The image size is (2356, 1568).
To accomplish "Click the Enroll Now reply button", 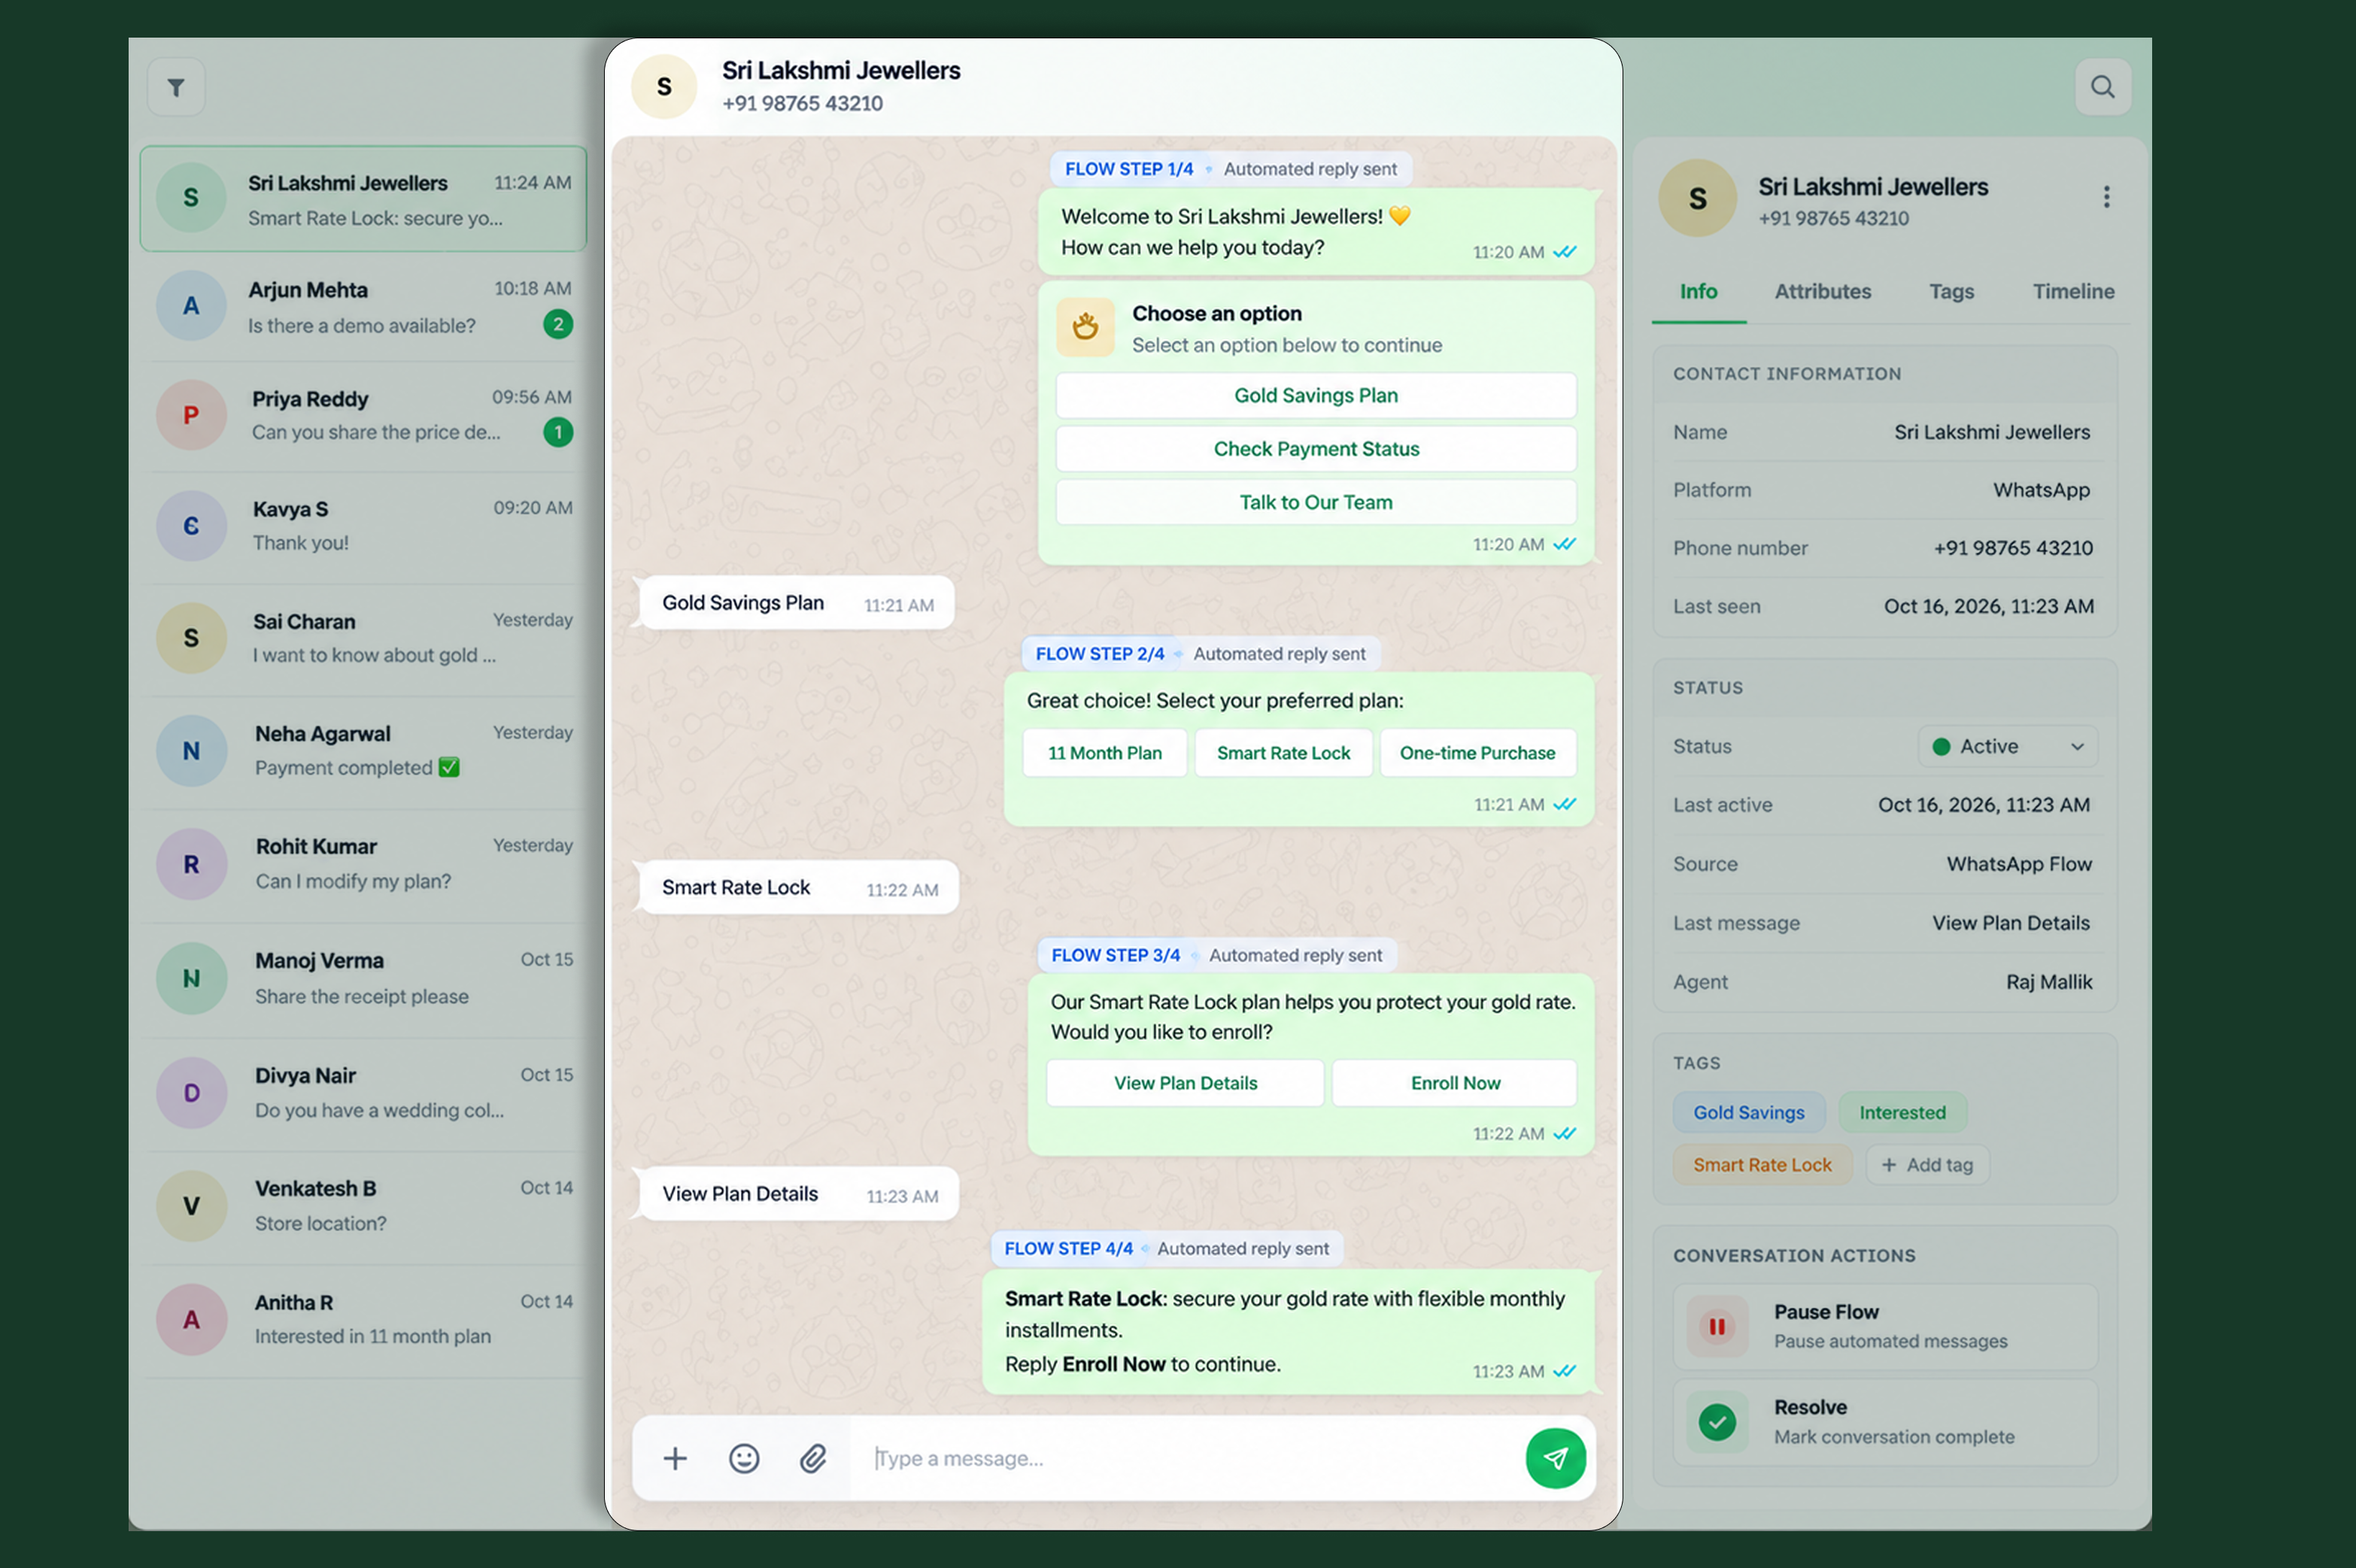I will 1455,1083.
